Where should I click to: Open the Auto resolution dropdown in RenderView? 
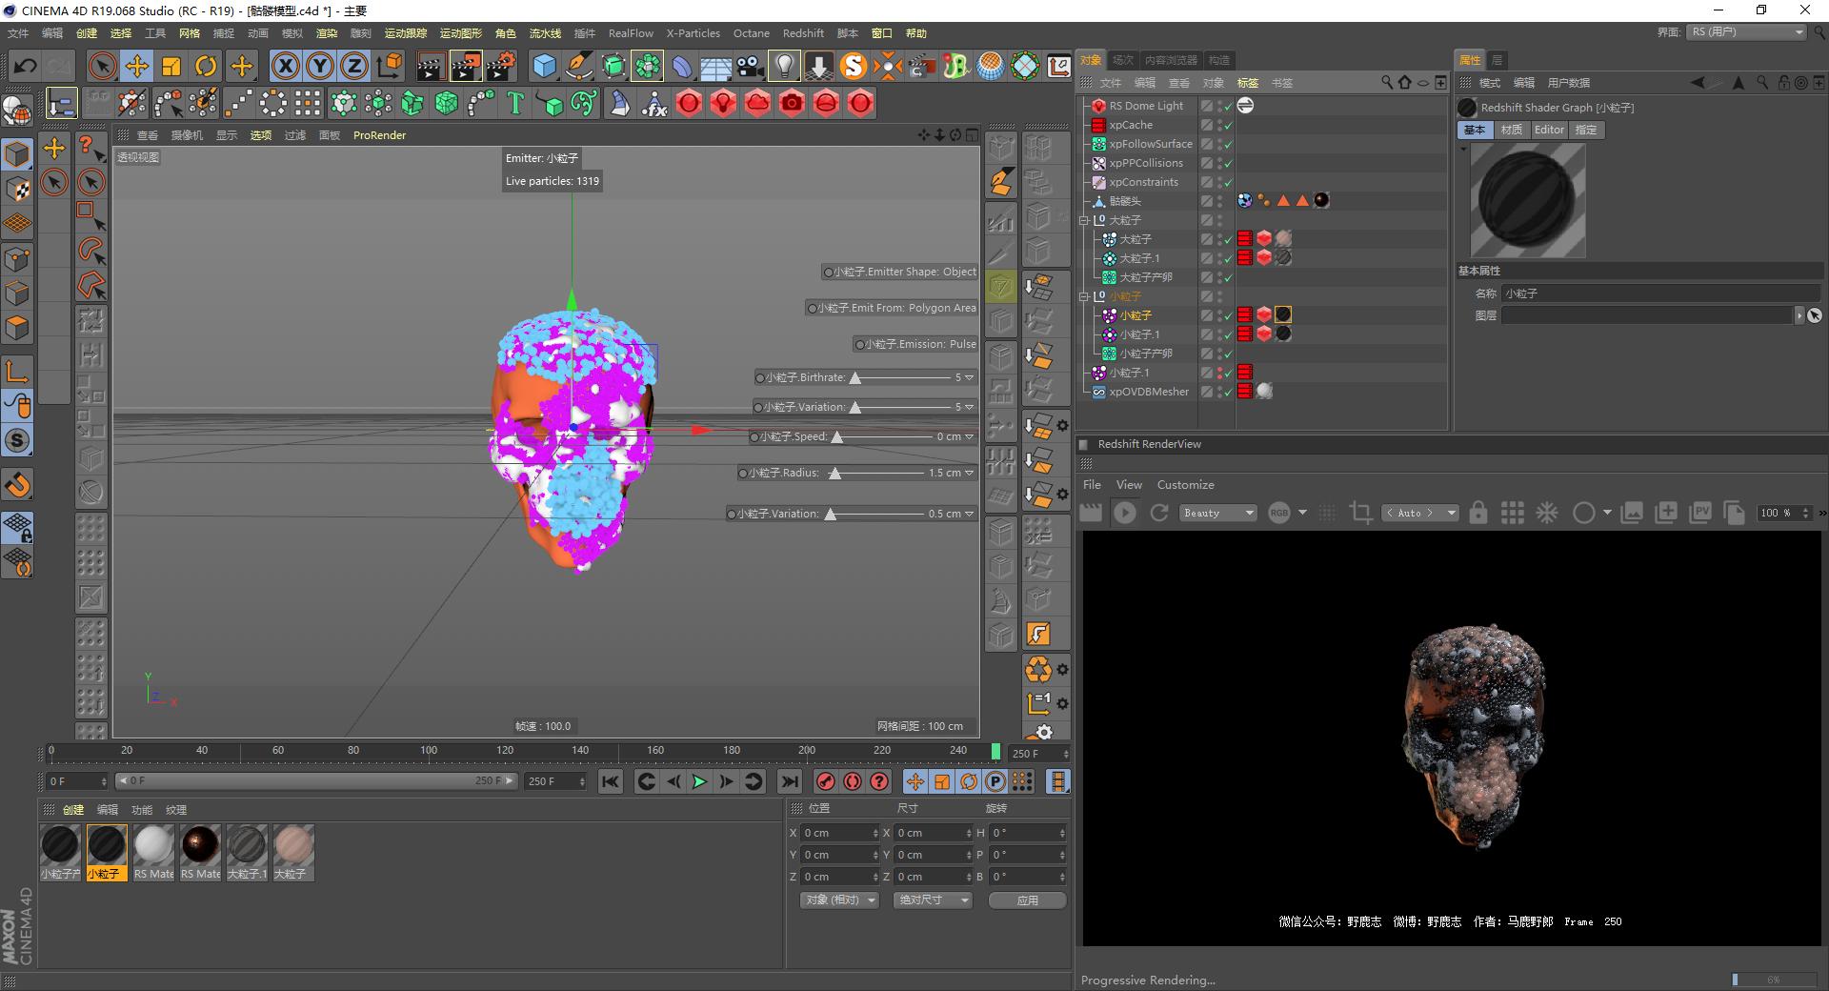click(x=1419, y=513)
